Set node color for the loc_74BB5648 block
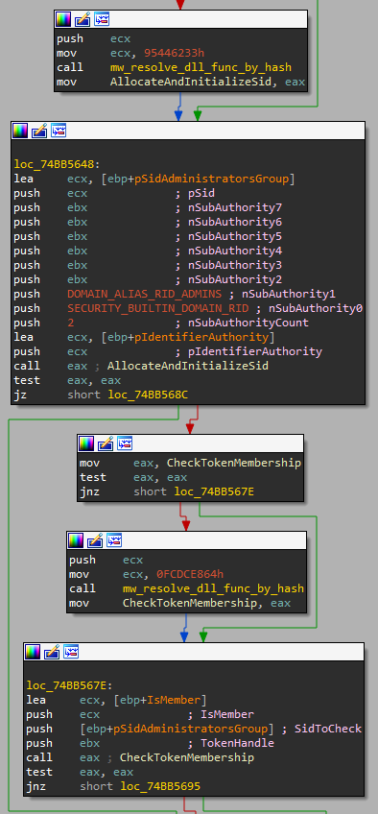Image resolution: width=378 pixels, height=814 pixels. [20, 131]
